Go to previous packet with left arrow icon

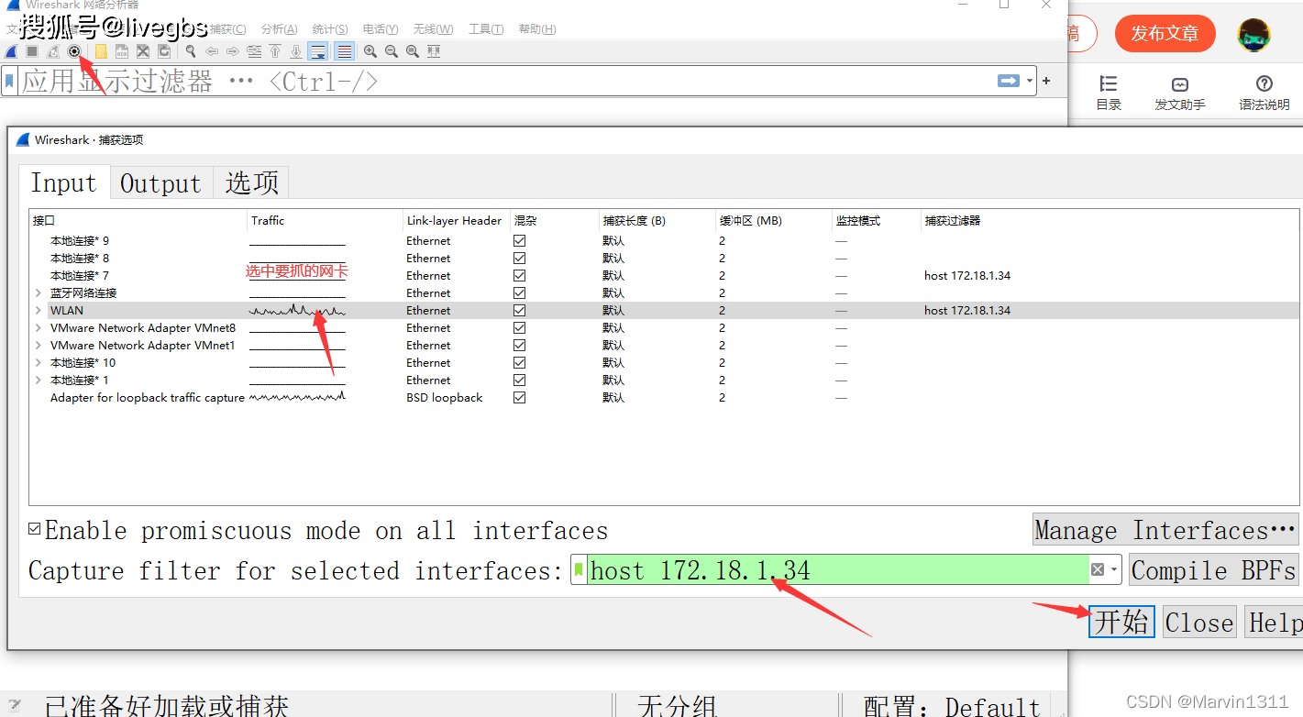click(x=212, y=51)
